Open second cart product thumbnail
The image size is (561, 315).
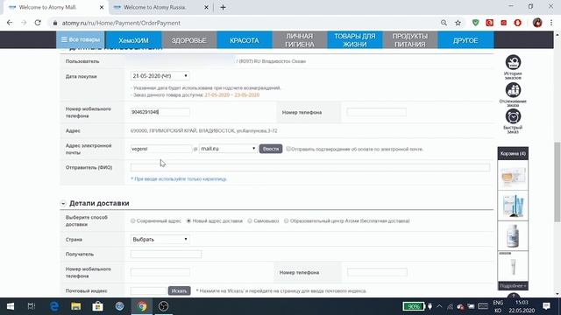(513, 206)
